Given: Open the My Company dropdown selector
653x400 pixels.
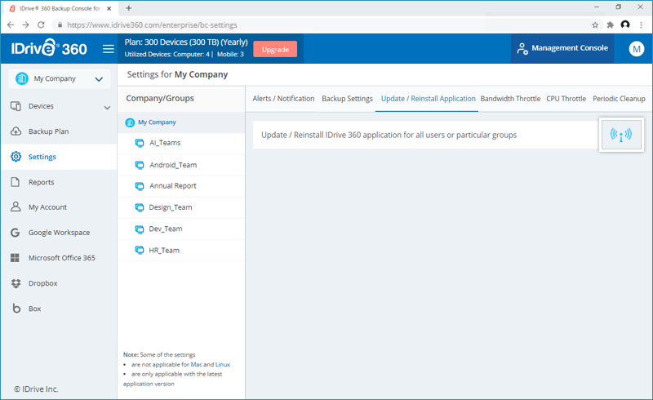Looking at the screenshot, I should 58,79.
